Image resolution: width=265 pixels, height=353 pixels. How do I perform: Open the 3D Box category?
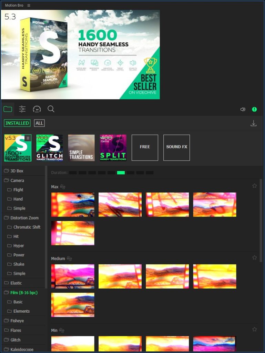[23, 171]
